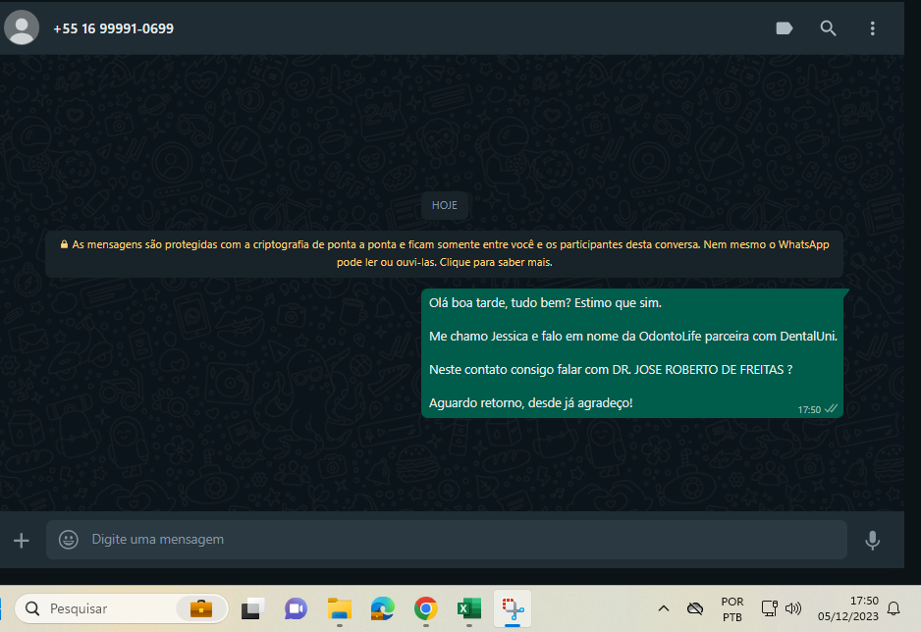Click the HOJE date chip
This screenshot has height=632, width=921.
pos(444,205)
